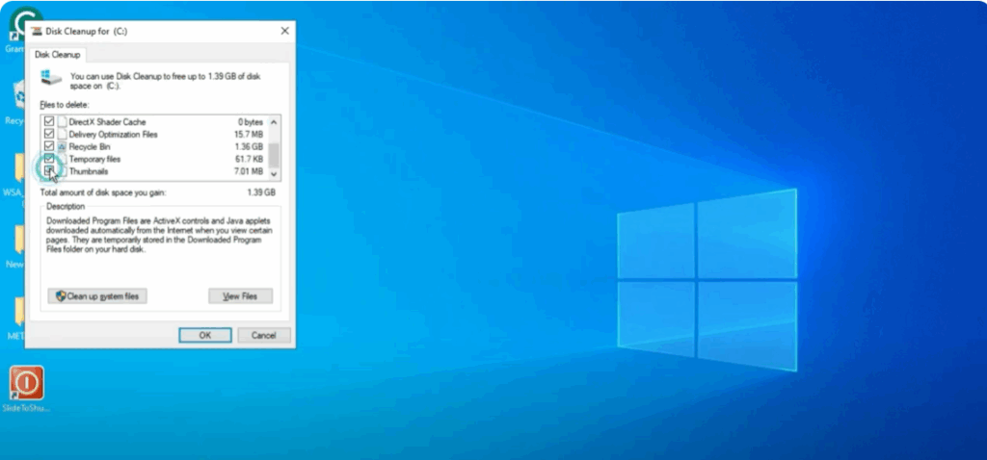Uncheck the Recycle Bin checkbox in list

tap(49, 145)
